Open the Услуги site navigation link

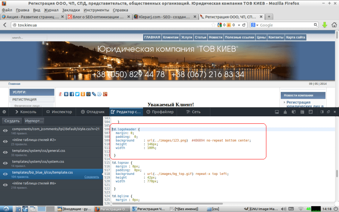[187, 37]
